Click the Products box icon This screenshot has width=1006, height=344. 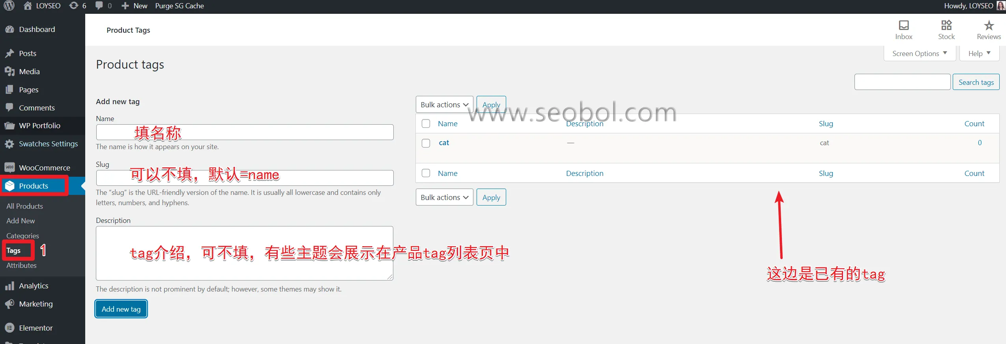[9, 186]
